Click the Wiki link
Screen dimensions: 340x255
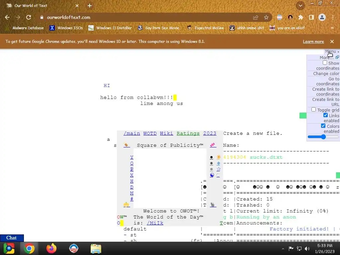click(x=167, y=133)
